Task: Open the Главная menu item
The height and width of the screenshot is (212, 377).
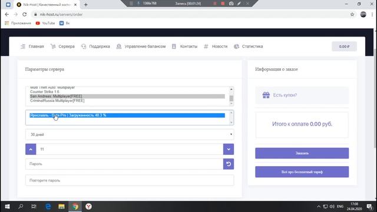Action: pos(32,47)
